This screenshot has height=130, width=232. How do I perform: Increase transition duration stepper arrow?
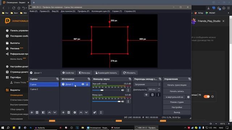tap(159, 89)
